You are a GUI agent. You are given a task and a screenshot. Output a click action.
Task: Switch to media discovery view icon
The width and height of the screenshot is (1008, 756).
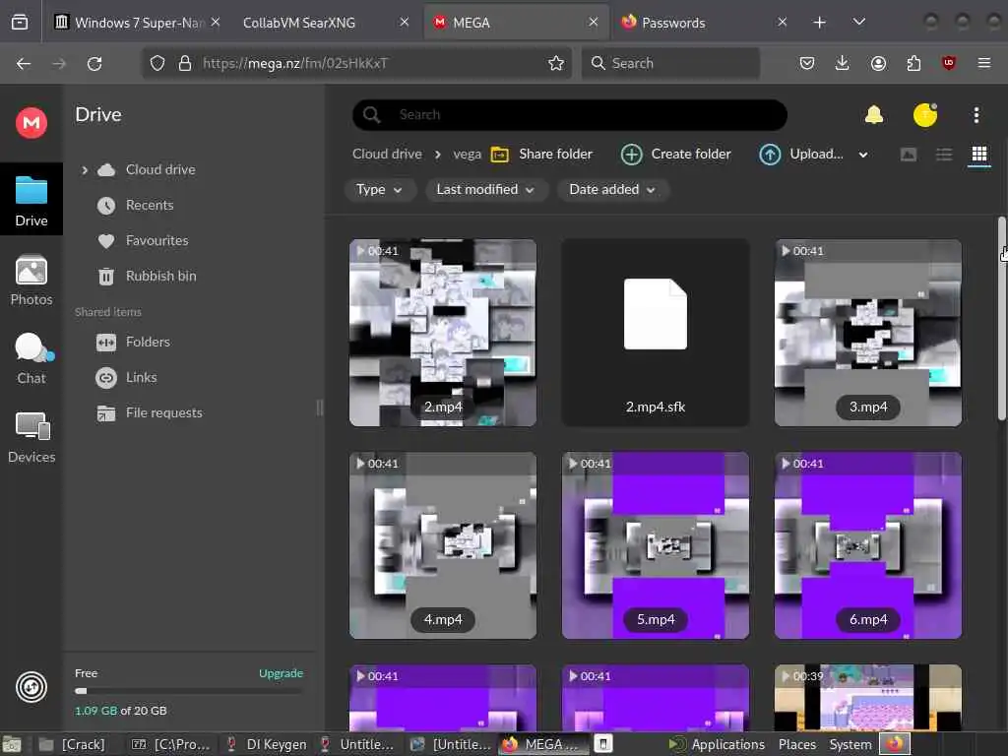pyautogui.click(x=908, y=155)
